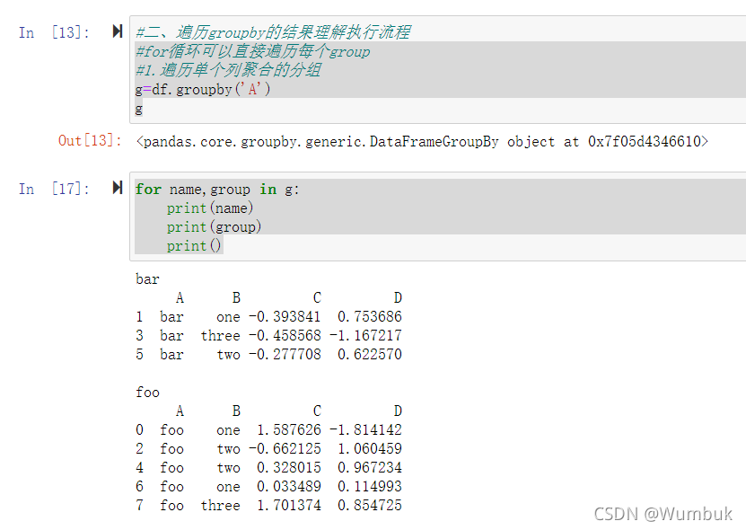This screenshot has width=746, height=530.
Task: Click value 1.701374 in foo row 7
Action: coord(289,505)
